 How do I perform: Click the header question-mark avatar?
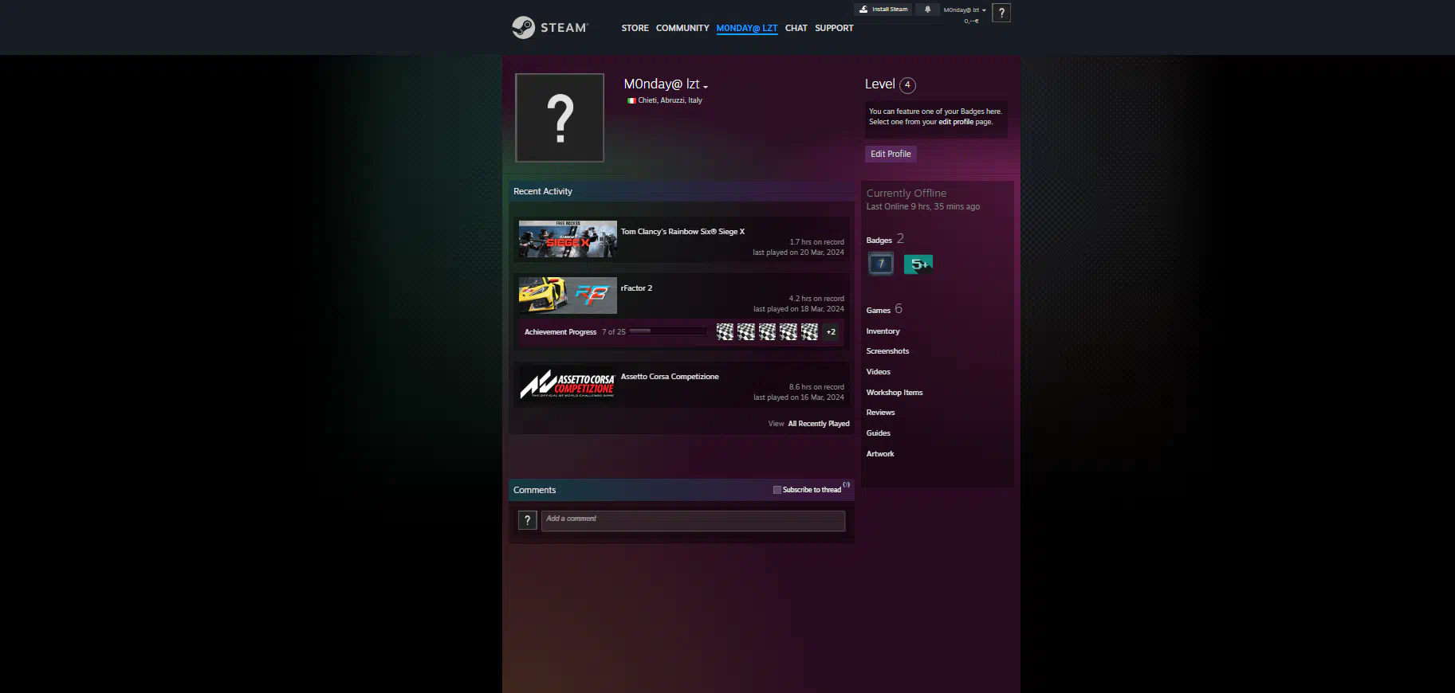1001,13
